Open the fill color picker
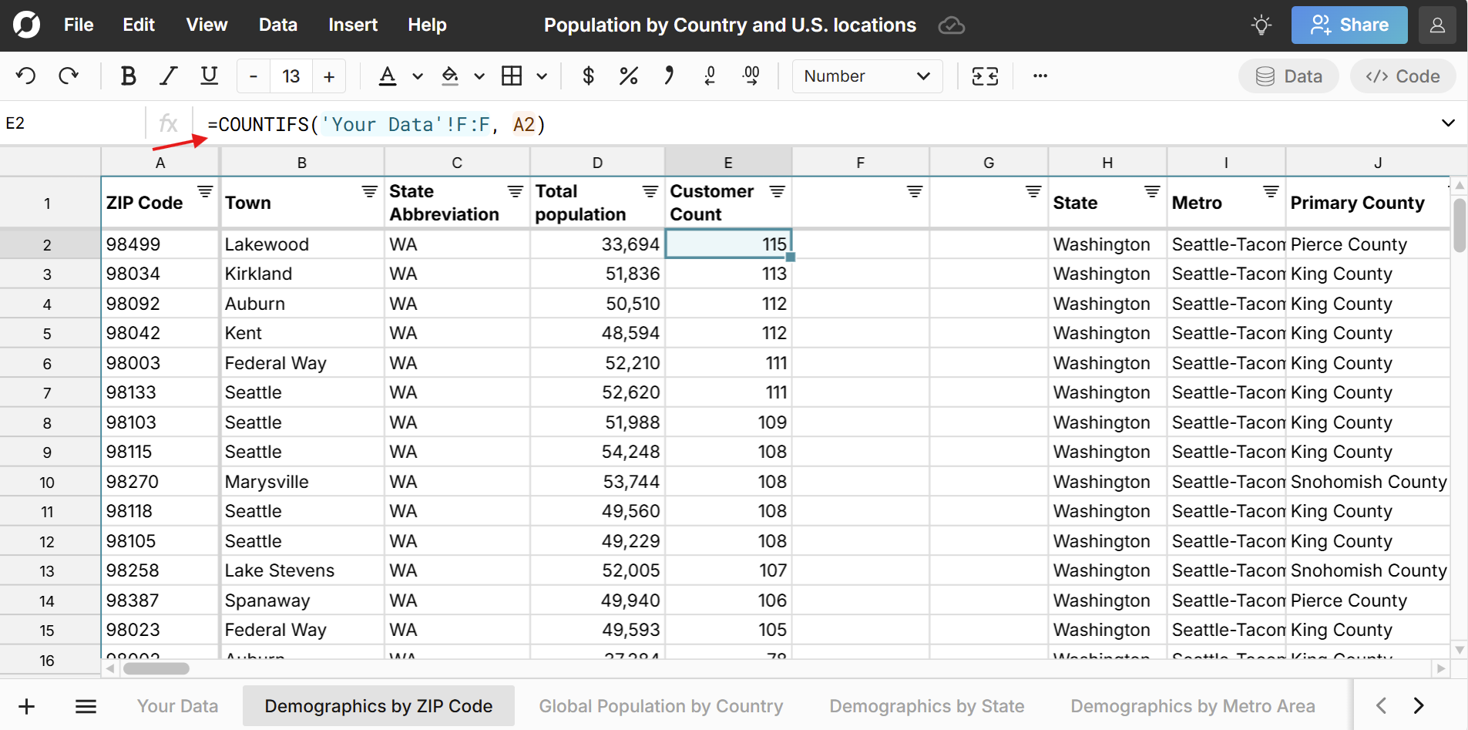 (x=450, y=76)
